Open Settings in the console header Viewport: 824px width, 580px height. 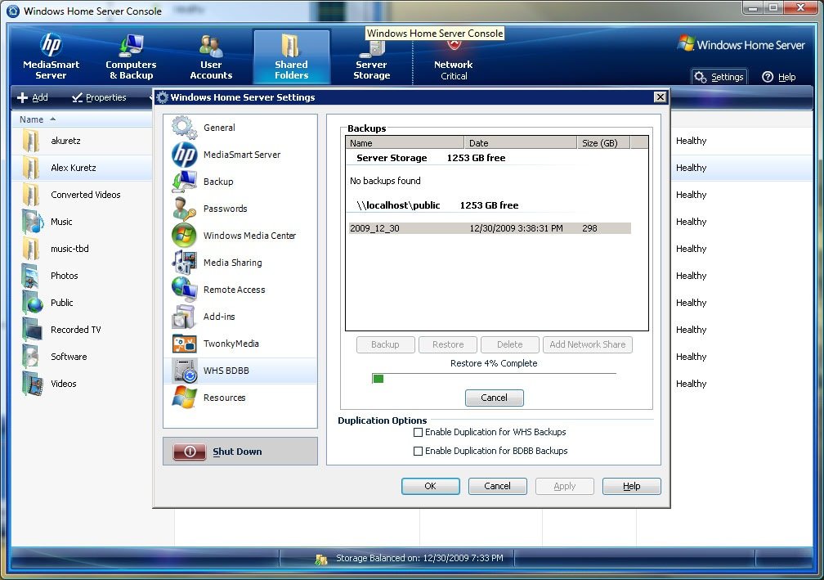[x=719, y=77]
